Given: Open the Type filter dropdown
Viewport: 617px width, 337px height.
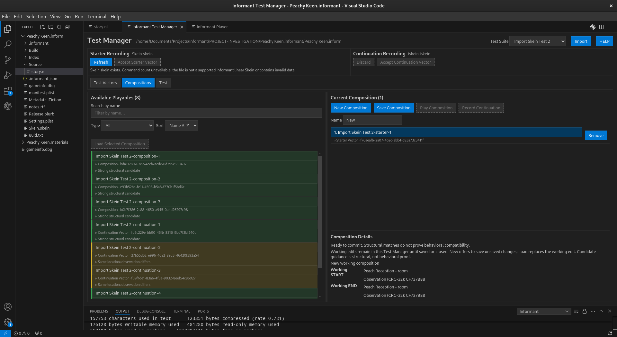Looking at the screenshot, I should tap(127, 125).
